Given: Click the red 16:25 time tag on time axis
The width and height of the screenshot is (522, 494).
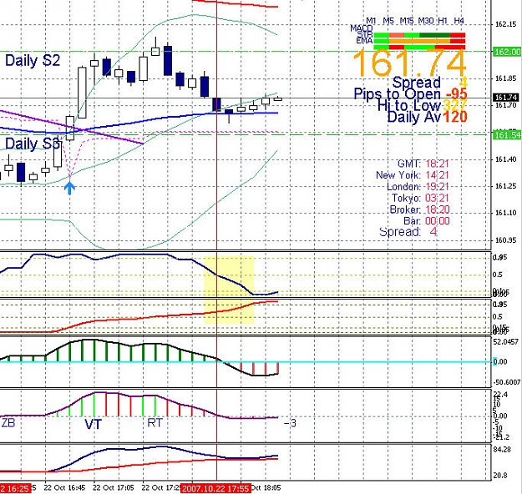Looking at the screenshot, I should [15, 488].
